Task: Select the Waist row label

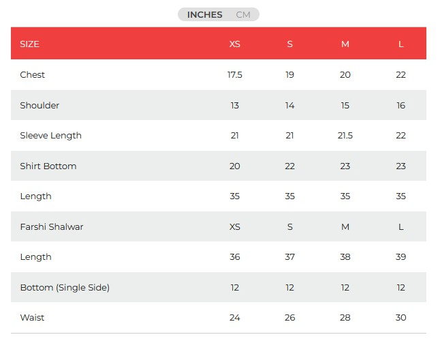Action: click(33, 318)
